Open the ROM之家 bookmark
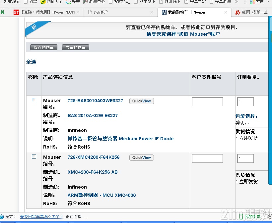This screenshot has width=272, height=223. [x=119, y=2]
